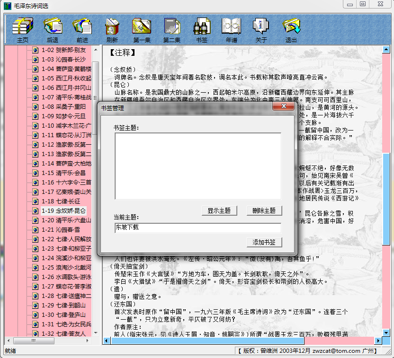This screenshot has width=394, height=358.
Task: Select tree item 1-06 西江月·井冈山
Action: point(66,88)
